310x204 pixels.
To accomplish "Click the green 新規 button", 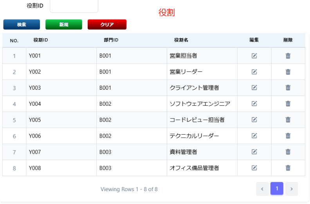I will click(x=64, y=25).
